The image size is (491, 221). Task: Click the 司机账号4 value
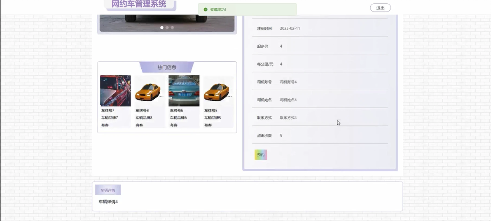(288, 82)
